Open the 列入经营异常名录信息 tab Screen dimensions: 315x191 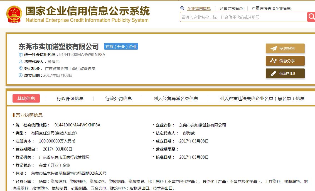click(x=176, y=98)
